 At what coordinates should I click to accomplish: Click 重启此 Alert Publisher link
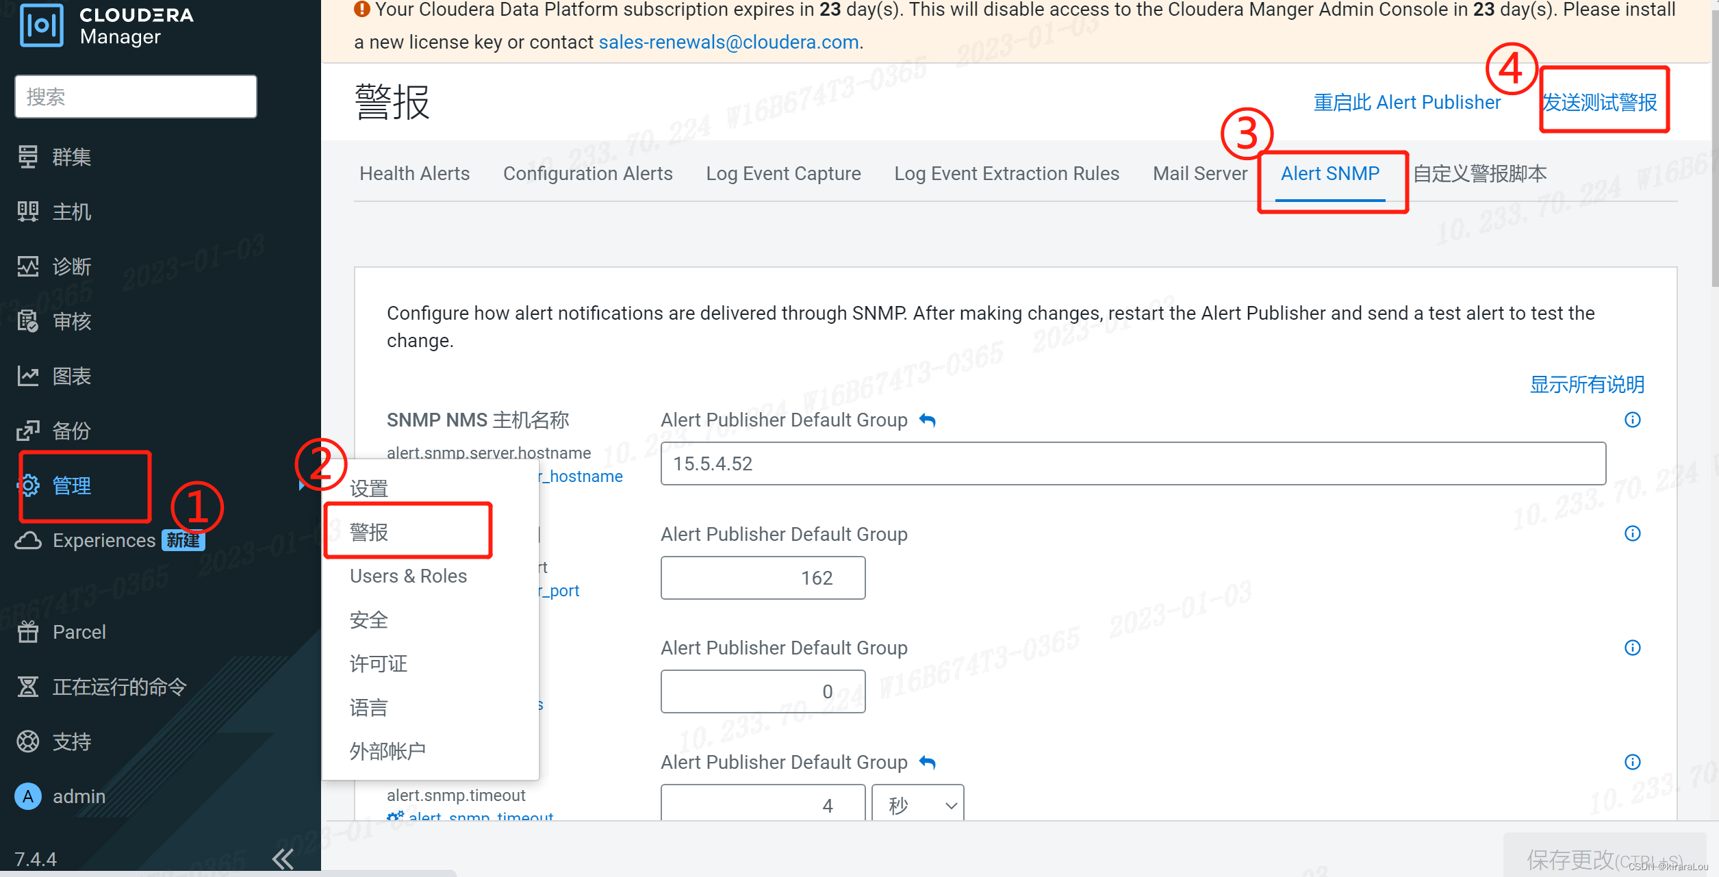[1407, 103]
